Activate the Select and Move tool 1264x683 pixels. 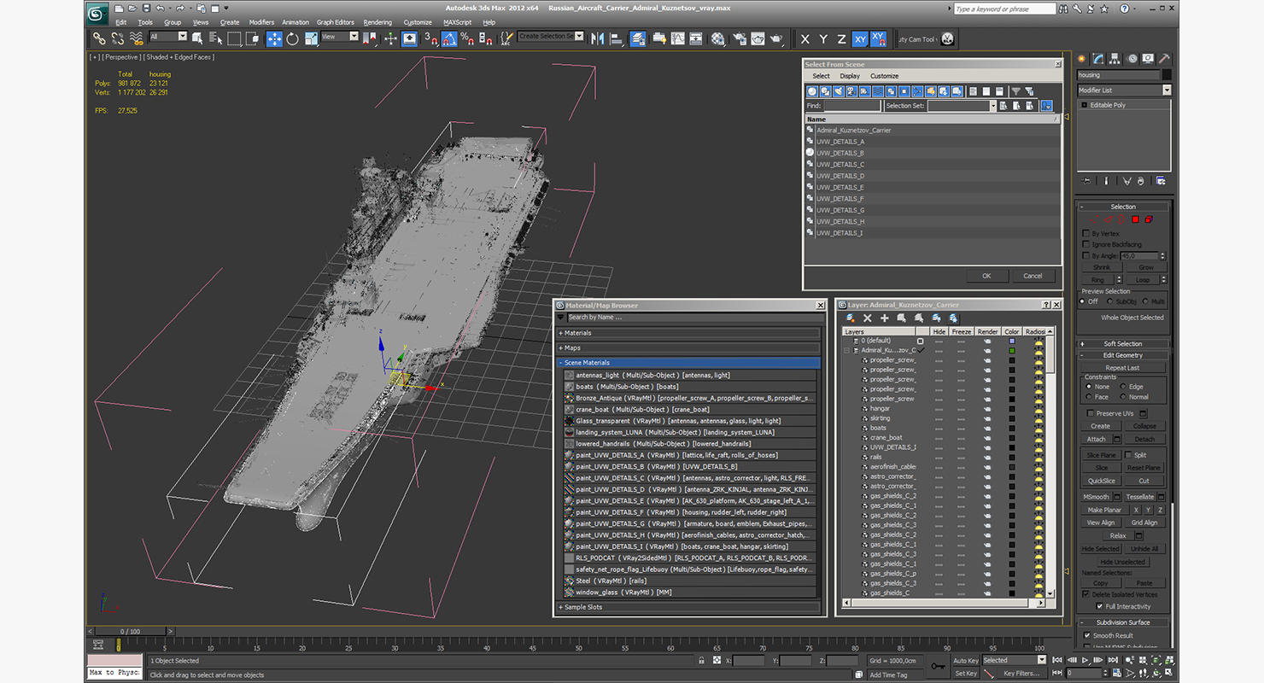click(274, 38)
